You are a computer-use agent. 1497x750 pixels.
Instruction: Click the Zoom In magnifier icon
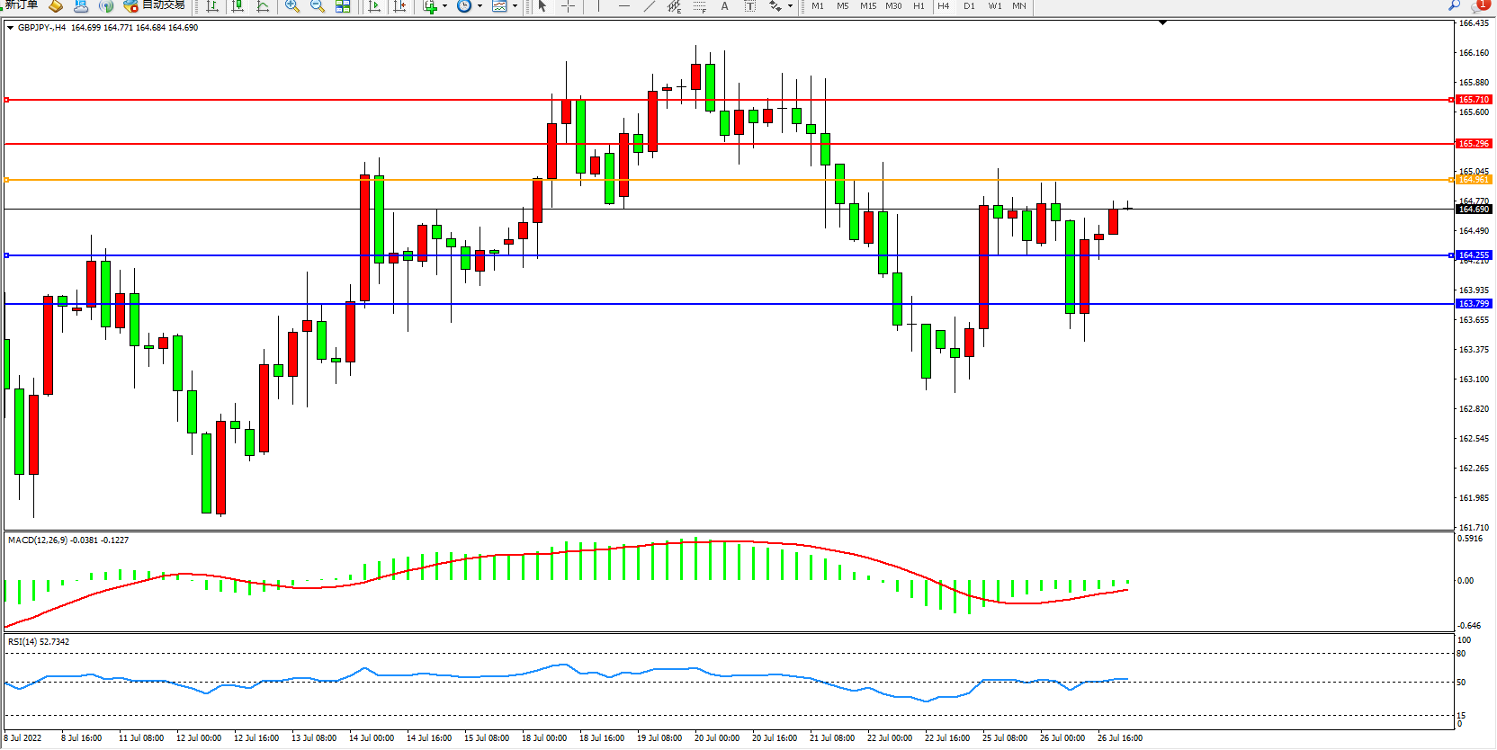292,6
